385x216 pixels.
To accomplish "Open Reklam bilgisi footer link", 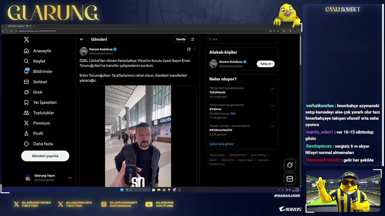I will tap(245, 160).
